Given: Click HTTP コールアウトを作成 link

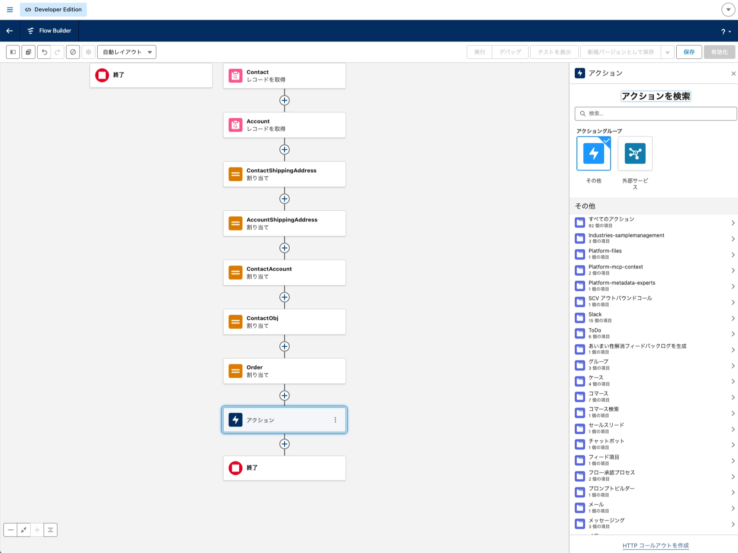Looking at the screenshot, I should (x=656, y=546).
